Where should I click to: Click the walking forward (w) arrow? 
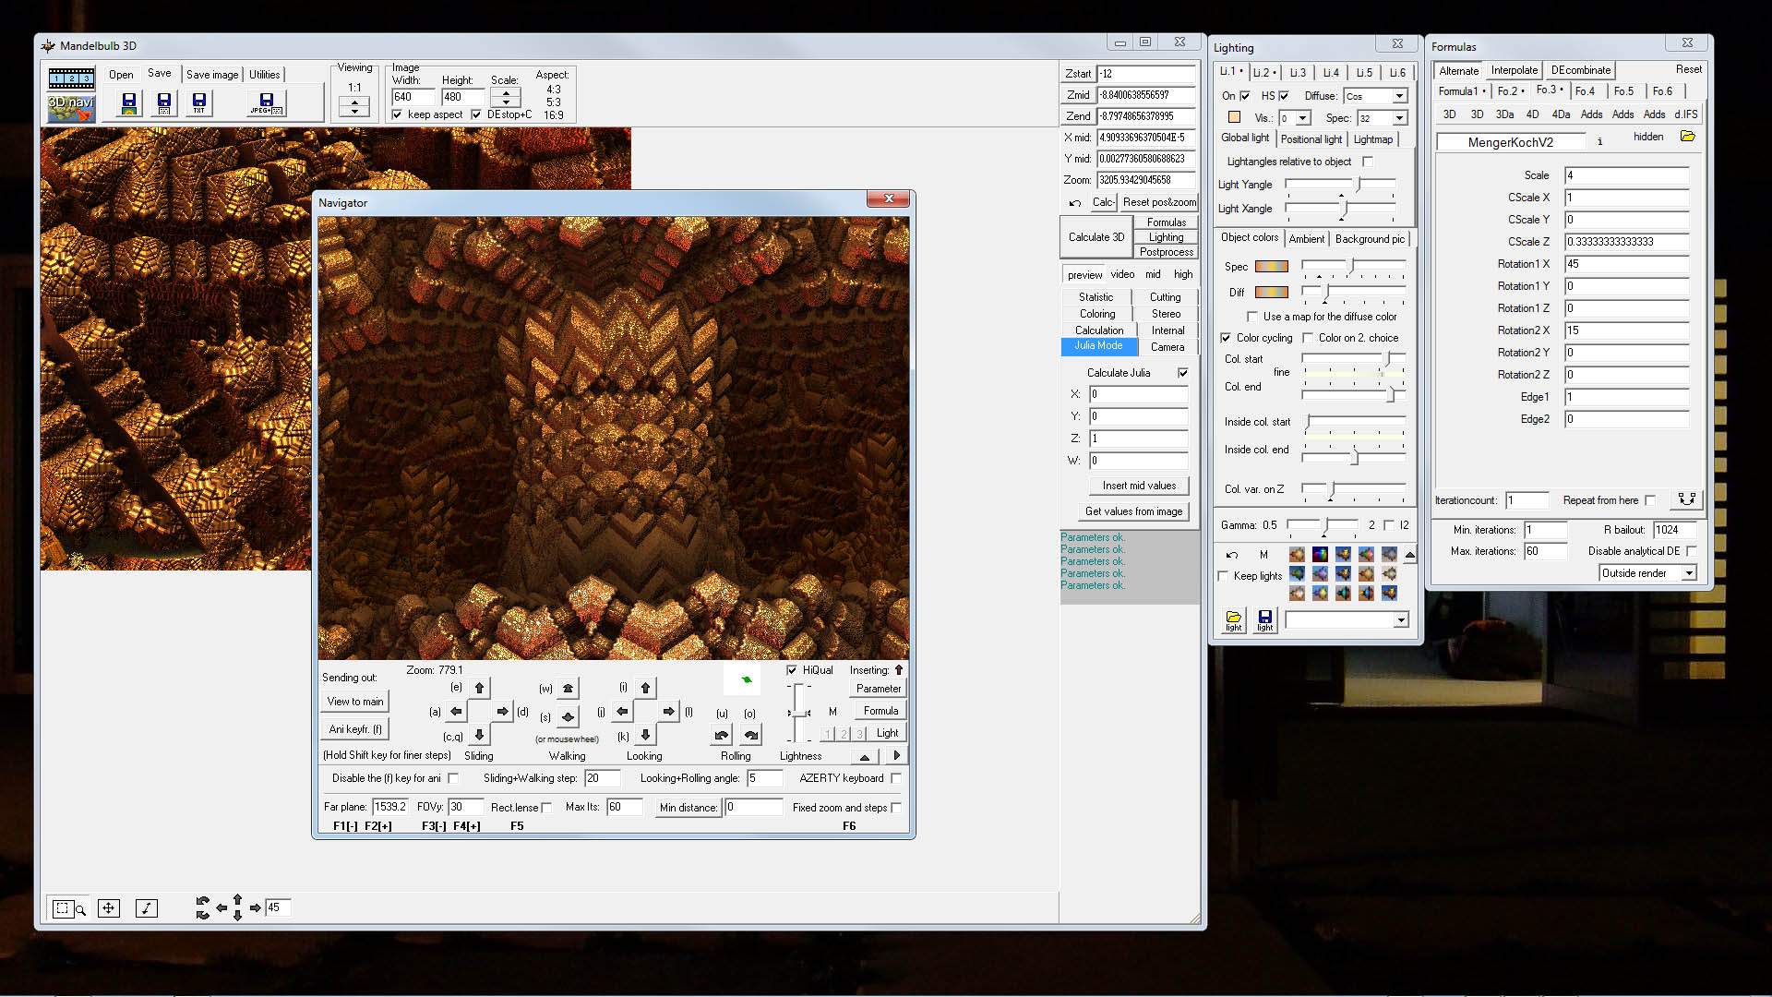pyautogui.click(x=568, y=689)
